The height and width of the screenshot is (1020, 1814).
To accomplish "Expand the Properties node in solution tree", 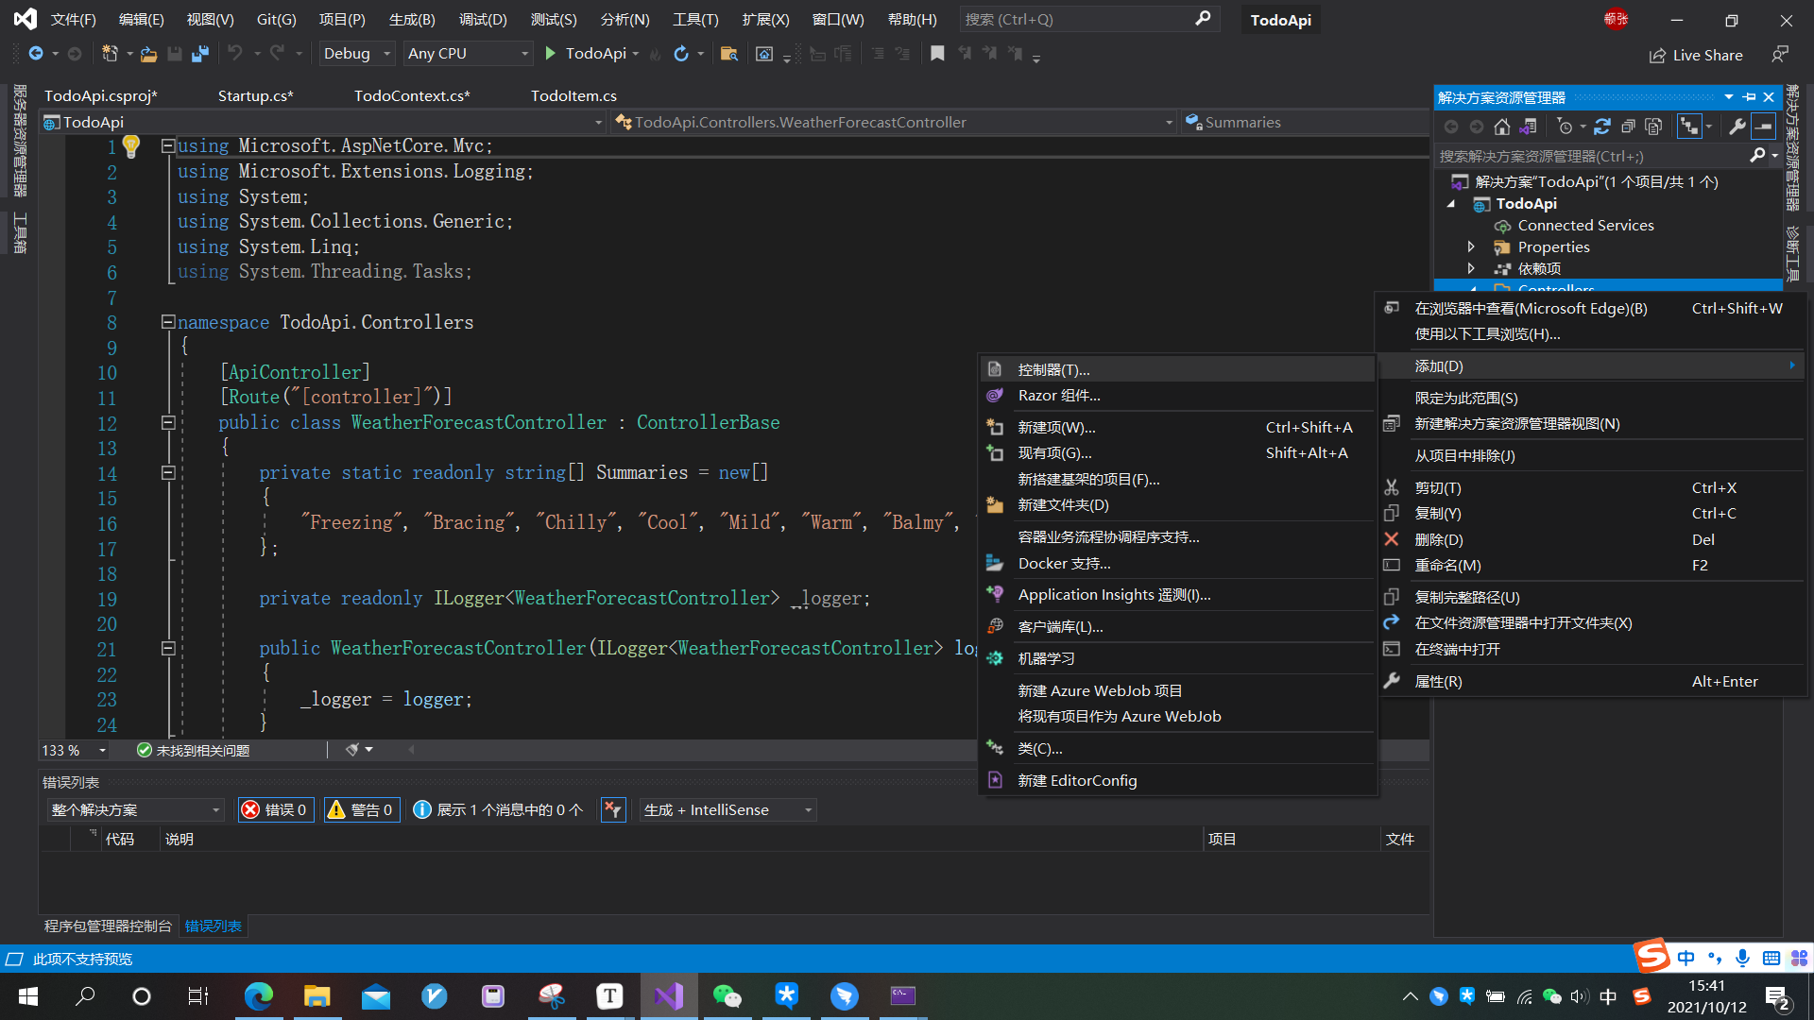I will pos(1471,246).
